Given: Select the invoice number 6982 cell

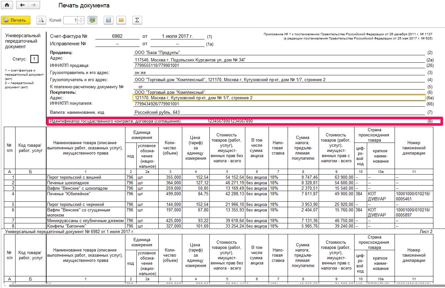Looking at the screenshot, I should click(x=117, y=37).
